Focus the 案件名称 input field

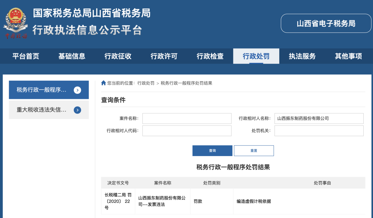tap(187, 119)
